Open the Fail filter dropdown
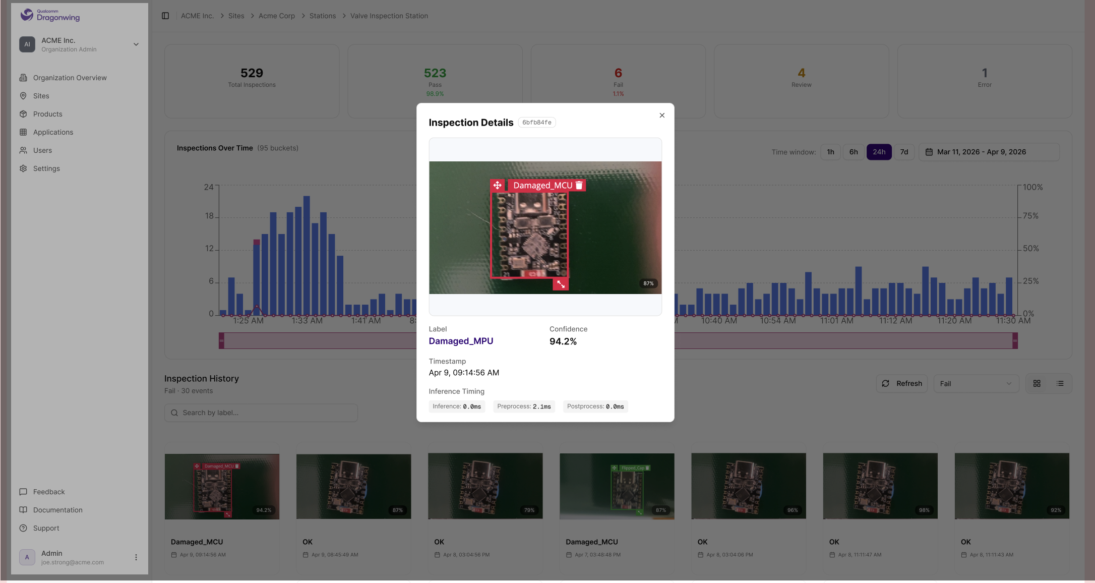Screen dimensions: 1095x583 (976, 384)
